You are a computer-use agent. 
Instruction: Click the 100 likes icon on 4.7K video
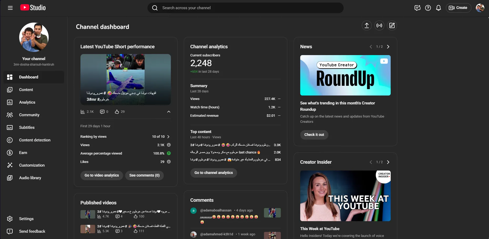[136, 216]
